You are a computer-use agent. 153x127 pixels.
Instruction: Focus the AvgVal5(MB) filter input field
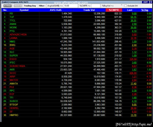pyautogui.click(x=71, y=6)
